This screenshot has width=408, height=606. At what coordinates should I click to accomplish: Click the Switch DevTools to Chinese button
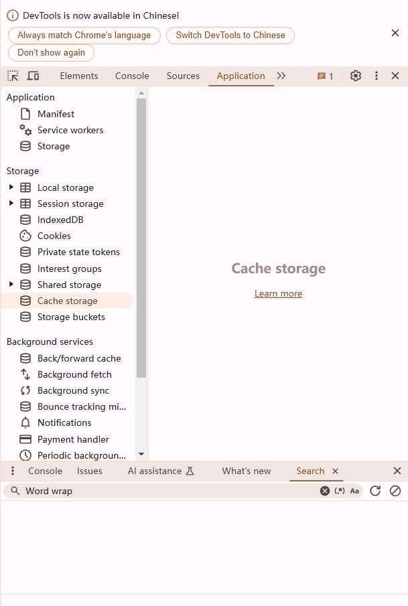coord(230,35)
